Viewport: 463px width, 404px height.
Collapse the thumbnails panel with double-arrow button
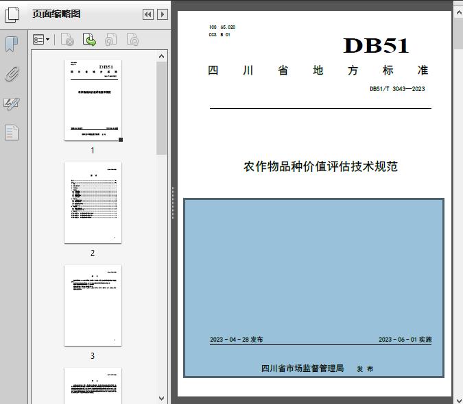148,14
